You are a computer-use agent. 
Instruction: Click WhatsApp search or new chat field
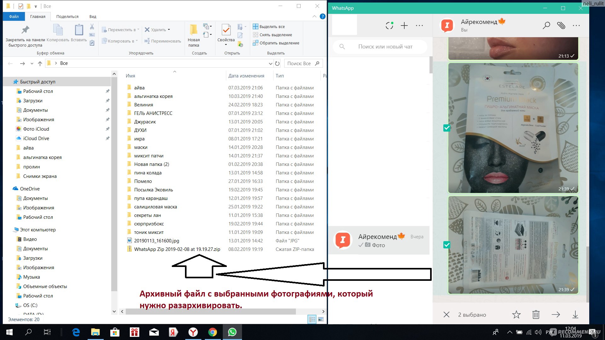pyautogui.click(x=380, y=47)
